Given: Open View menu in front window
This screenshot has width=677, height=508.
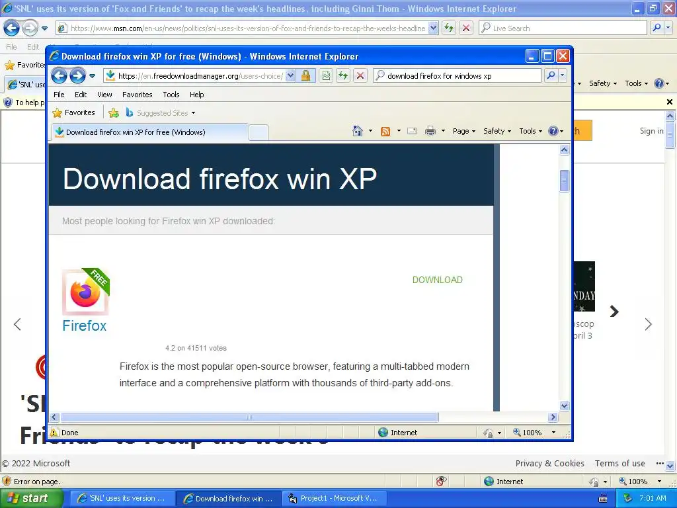Looking at the screenshot, I should (104, 95).
